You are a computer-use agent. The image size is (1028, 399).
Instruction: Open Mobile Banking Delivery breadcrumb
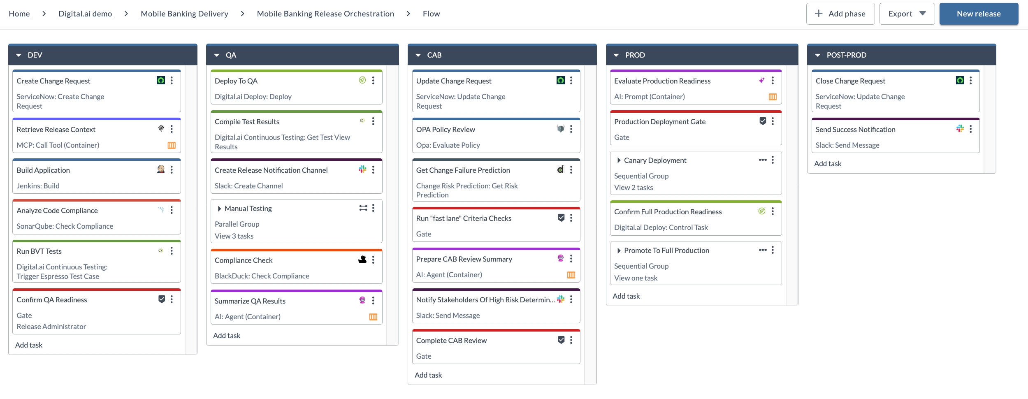[184, 14]
